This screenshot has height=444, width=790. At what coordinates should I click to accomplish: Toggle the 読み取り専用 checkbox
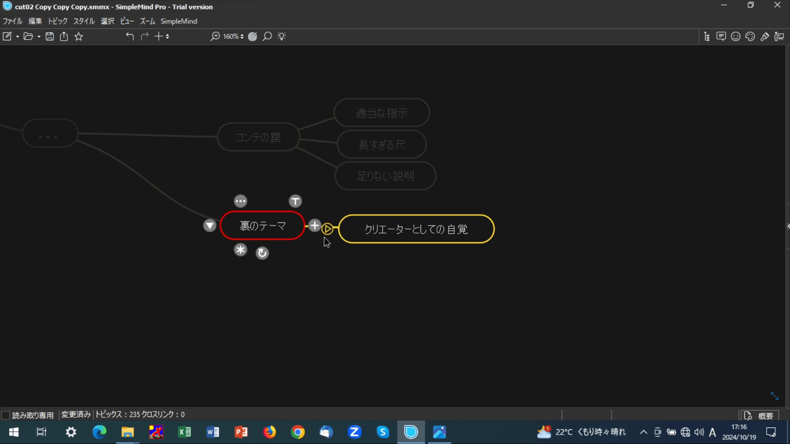coord(6,415)
